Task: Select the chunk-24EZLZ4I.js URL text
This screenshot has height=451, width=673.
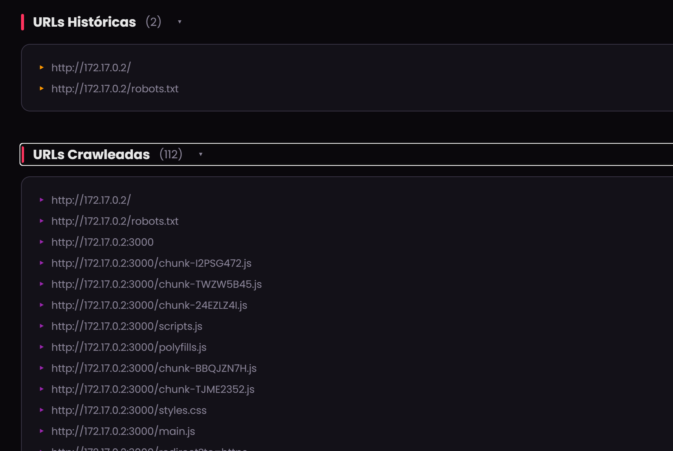Action: coord(149,305)
